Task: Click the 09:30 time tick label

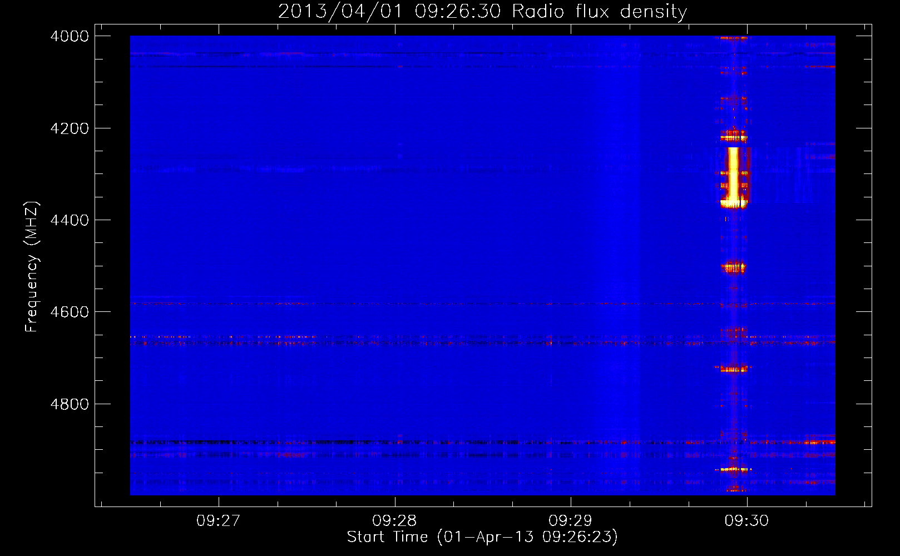Action: pos(746,520)
